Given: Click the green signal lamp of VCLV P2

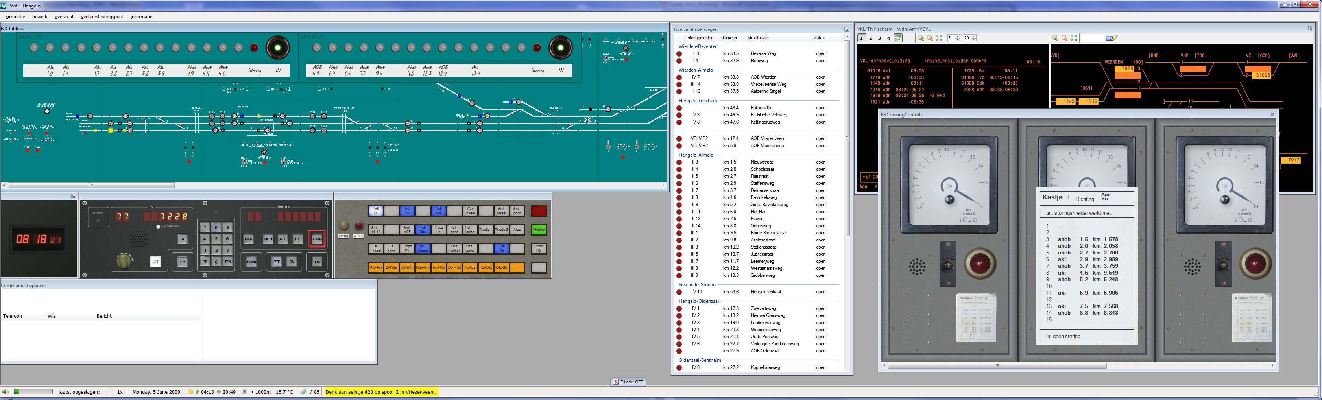Looking at the screenshot, I should pos(560,48).
